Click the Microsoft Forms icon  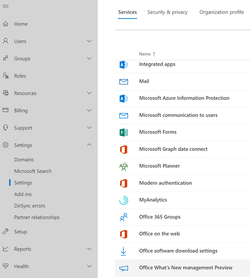click(x=124, y=132)
